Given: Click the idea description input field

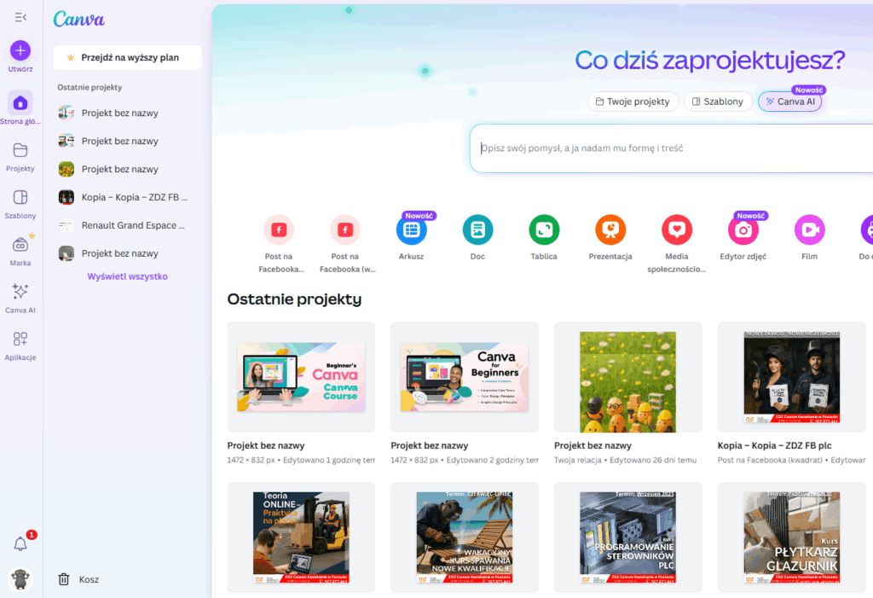Looking at the screenshot, I should (x=672, y=148).
